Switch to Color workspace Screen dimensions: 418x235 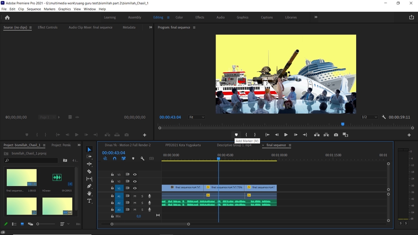(179, 17)
